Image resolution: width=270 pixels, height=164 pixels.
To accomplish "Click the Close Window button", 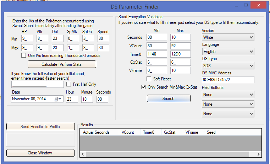I will pos(40,153).
